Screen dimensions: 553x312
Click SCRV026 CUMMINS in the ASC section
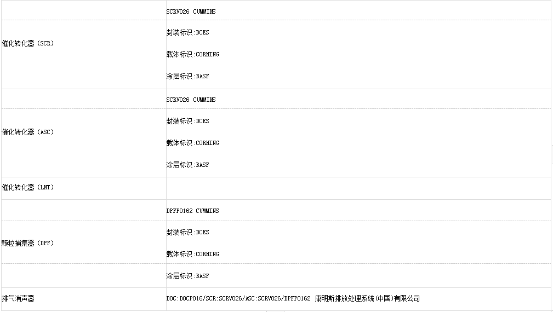(x=191, y=100)
